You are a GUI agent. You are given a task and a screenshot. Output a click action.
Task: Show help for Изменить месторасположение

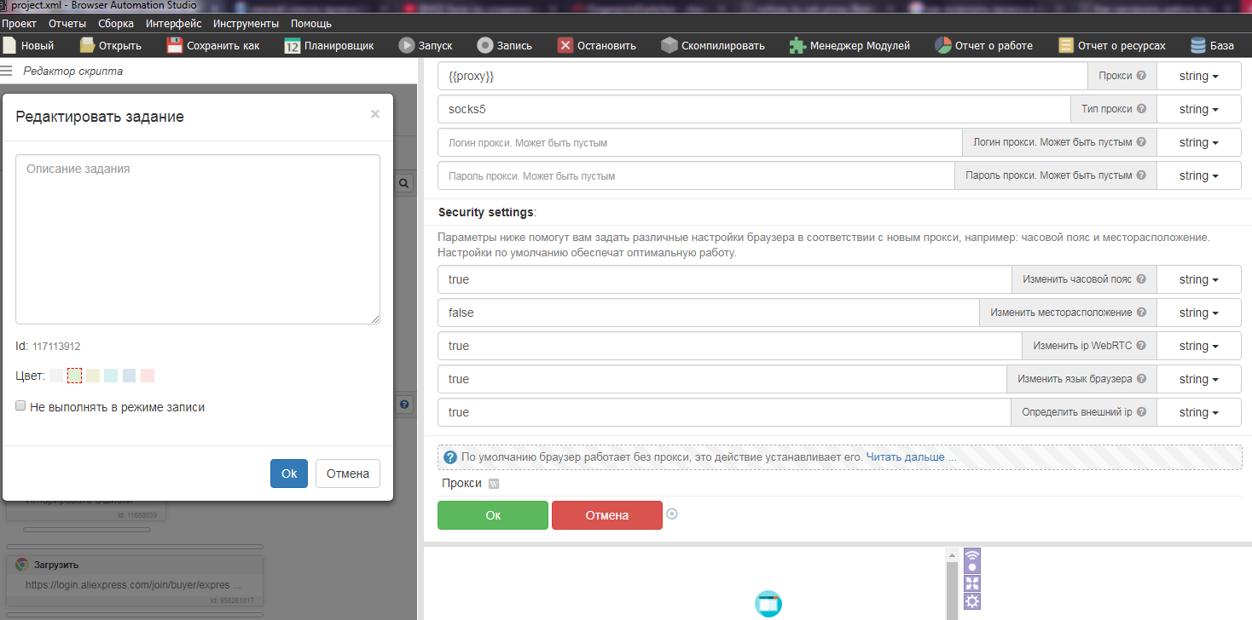(1141, 313)
